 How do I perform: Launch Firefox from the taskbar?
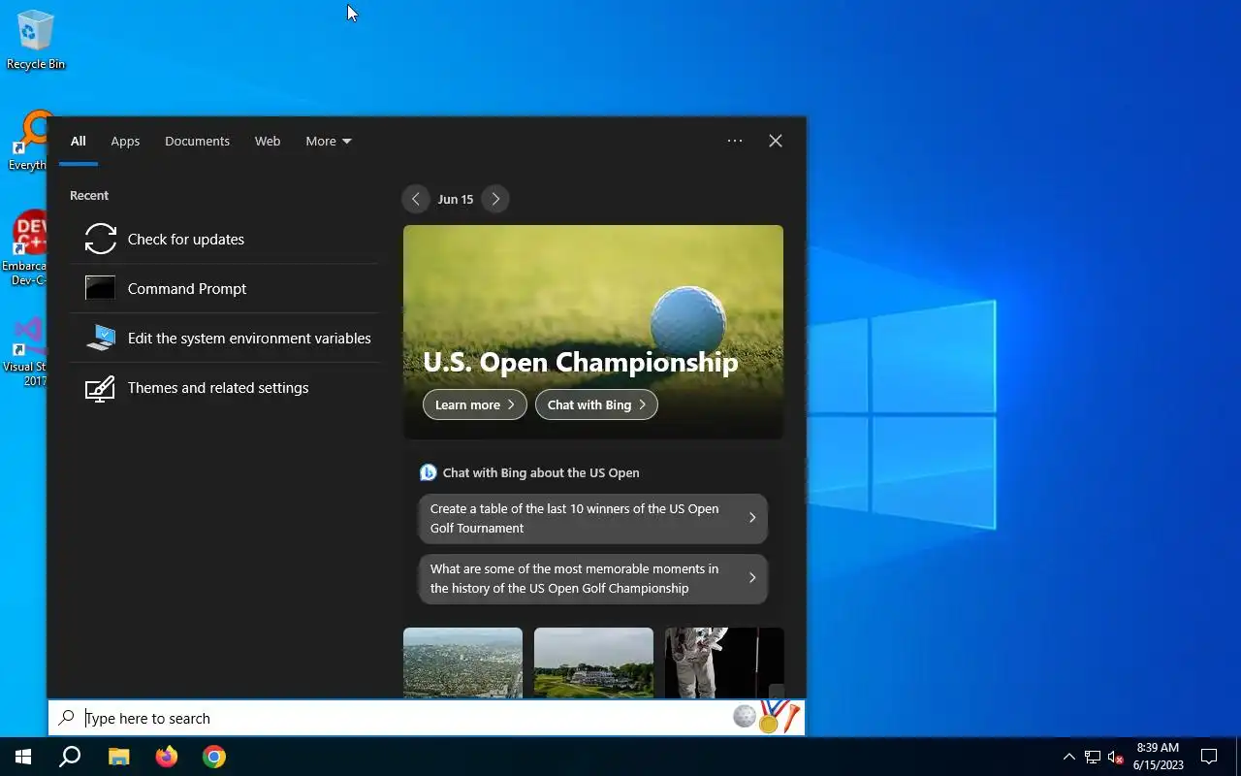pos(167,757)
